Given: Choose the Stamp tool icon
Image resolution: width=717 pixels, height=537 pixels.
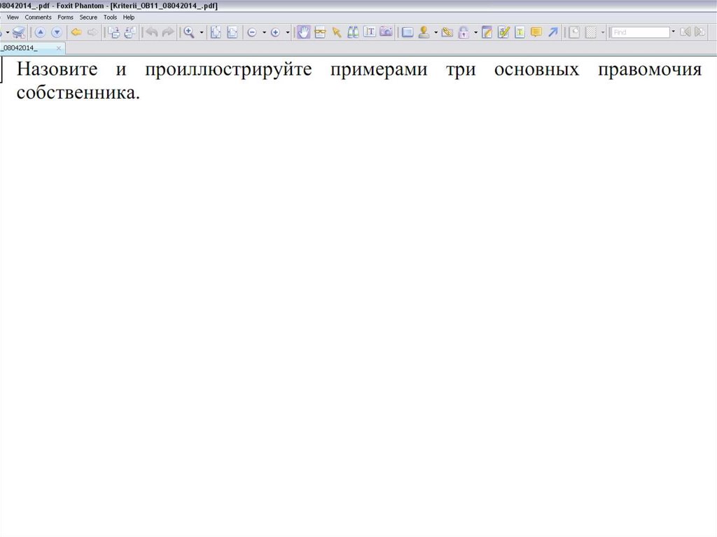Looking at the screenshot, I should [424, 32].
